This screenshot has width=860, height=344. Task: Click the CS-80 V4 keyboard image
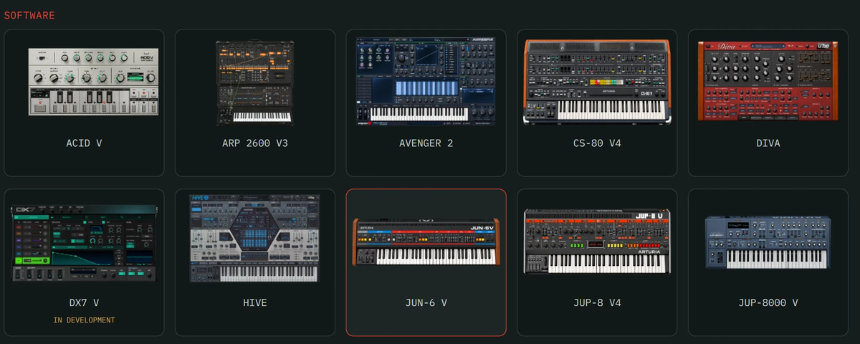[597, 82]
